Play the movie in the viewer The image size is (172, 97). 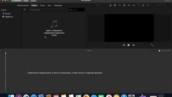(129, 45)
